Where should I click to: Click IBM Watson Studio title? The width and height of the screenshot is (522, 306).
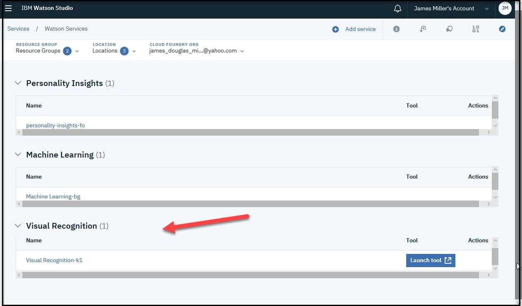tap(47, 8)
